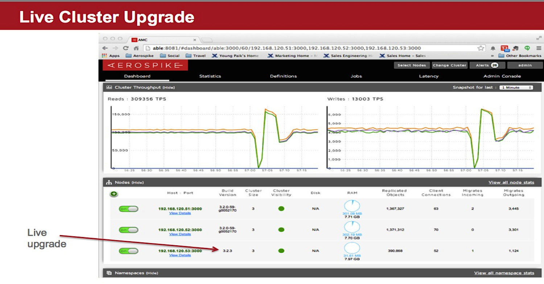Open the admin user menu
The image size is (544, 284).
coord(525,65)
